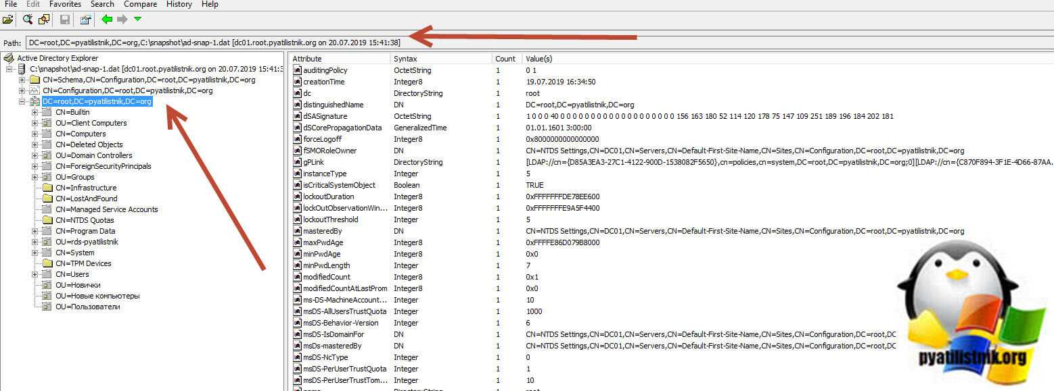
Task: Click the attribute icon beside minPwdLength
Action: click(x=297, y=265)
